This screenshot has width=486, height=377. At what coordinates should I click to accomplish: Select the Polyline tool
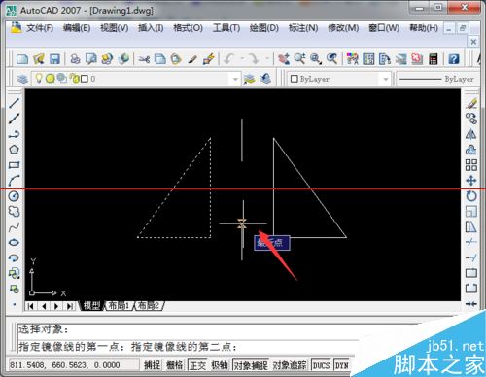[x=14, y=134]
